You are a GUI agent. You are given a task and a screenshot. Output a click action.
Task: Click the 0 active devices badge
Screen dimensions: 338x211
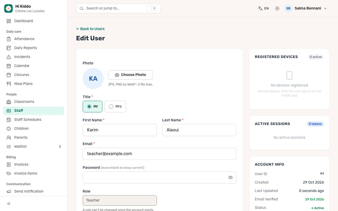(316, 57)
